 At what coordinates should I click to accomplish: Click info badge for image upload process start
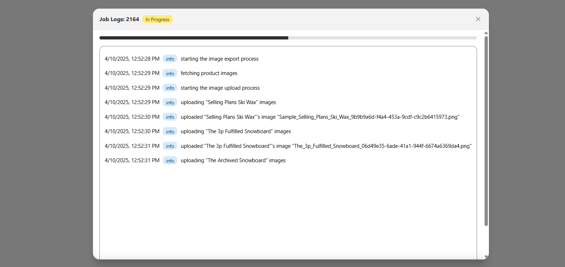coord(170,88)
